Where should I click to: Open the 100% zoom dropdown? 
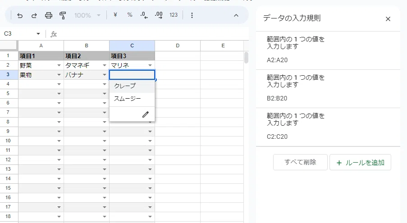87,16
